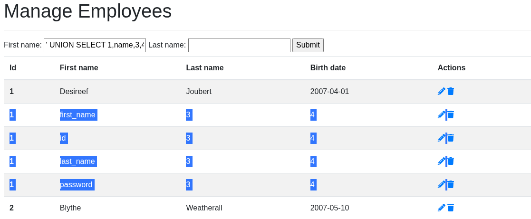Click trash icon in the password row

(450, 184)
